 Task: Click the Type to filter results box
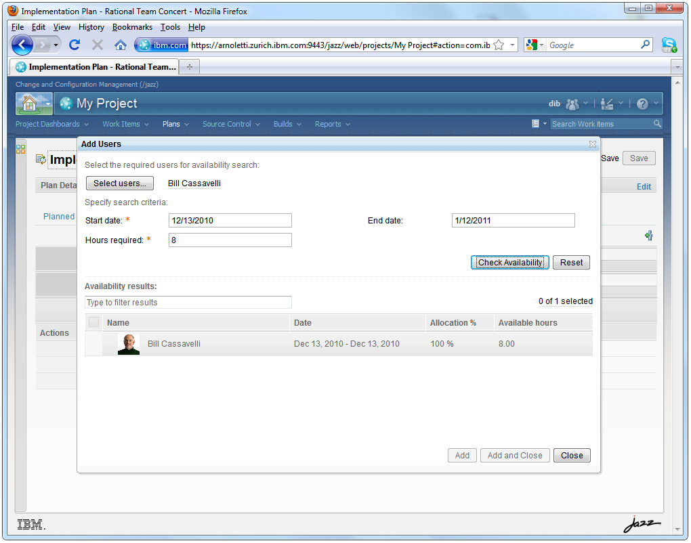(188, 302)
